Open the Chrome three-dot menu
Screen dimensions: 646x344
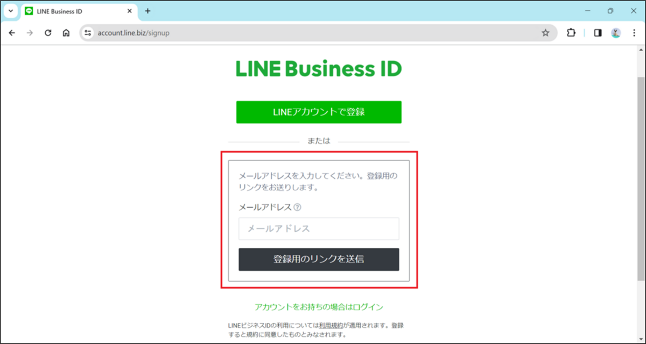634,33
